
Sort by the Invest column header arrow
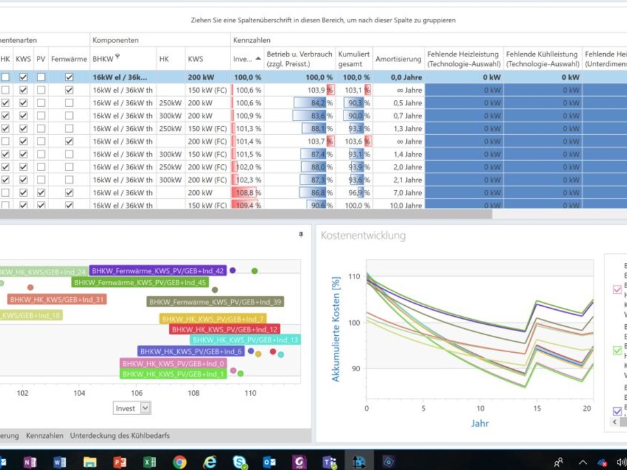pos(258,59)
